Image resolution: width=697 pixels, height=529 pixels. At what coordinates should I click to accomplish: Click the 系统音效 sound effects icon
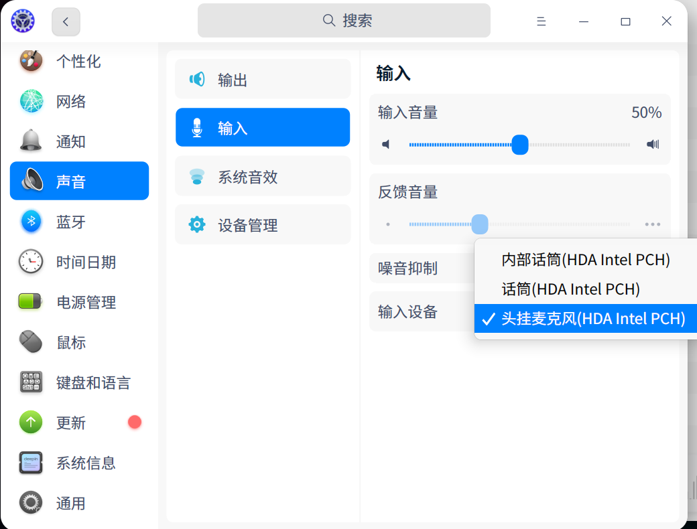pyautogui.click(x=197, y=177)
